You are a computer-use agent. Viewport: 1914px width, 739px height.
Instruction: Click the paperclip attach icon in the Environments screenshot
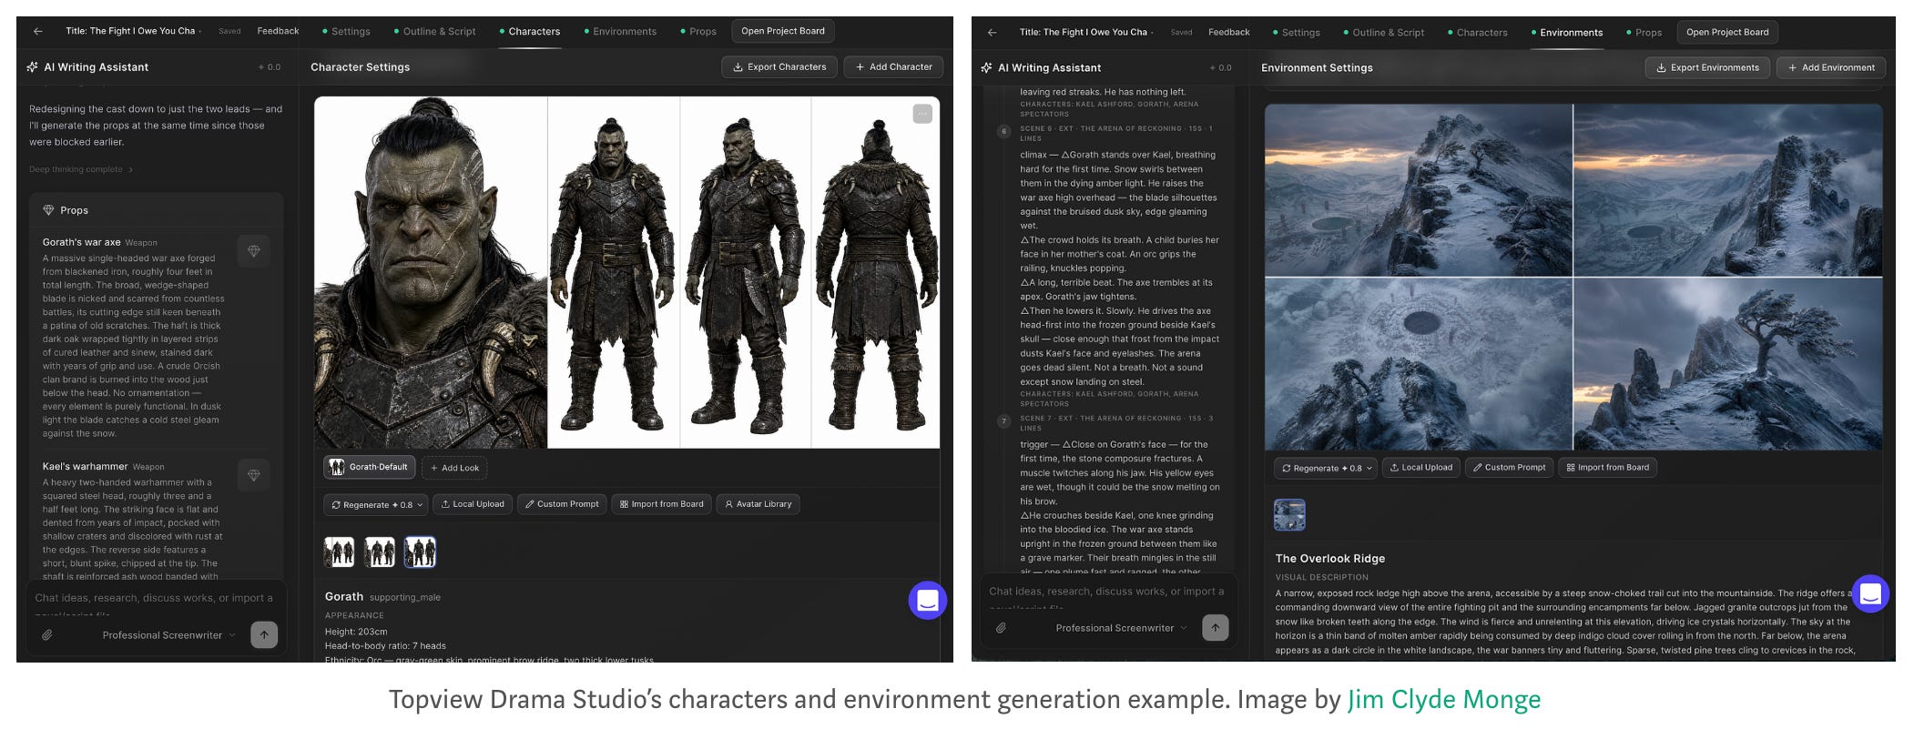(x=1001, y=628)
